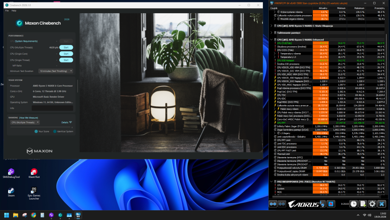Start the CPU (Multiple Threads) test
Viewport: 390px width, 220px height.
pyautogui.click(x=66, y=47)
